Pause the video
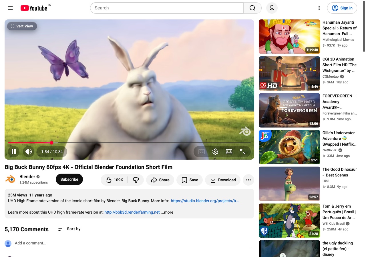This screenshot has width=366, height=257. [x=14, y=152]
